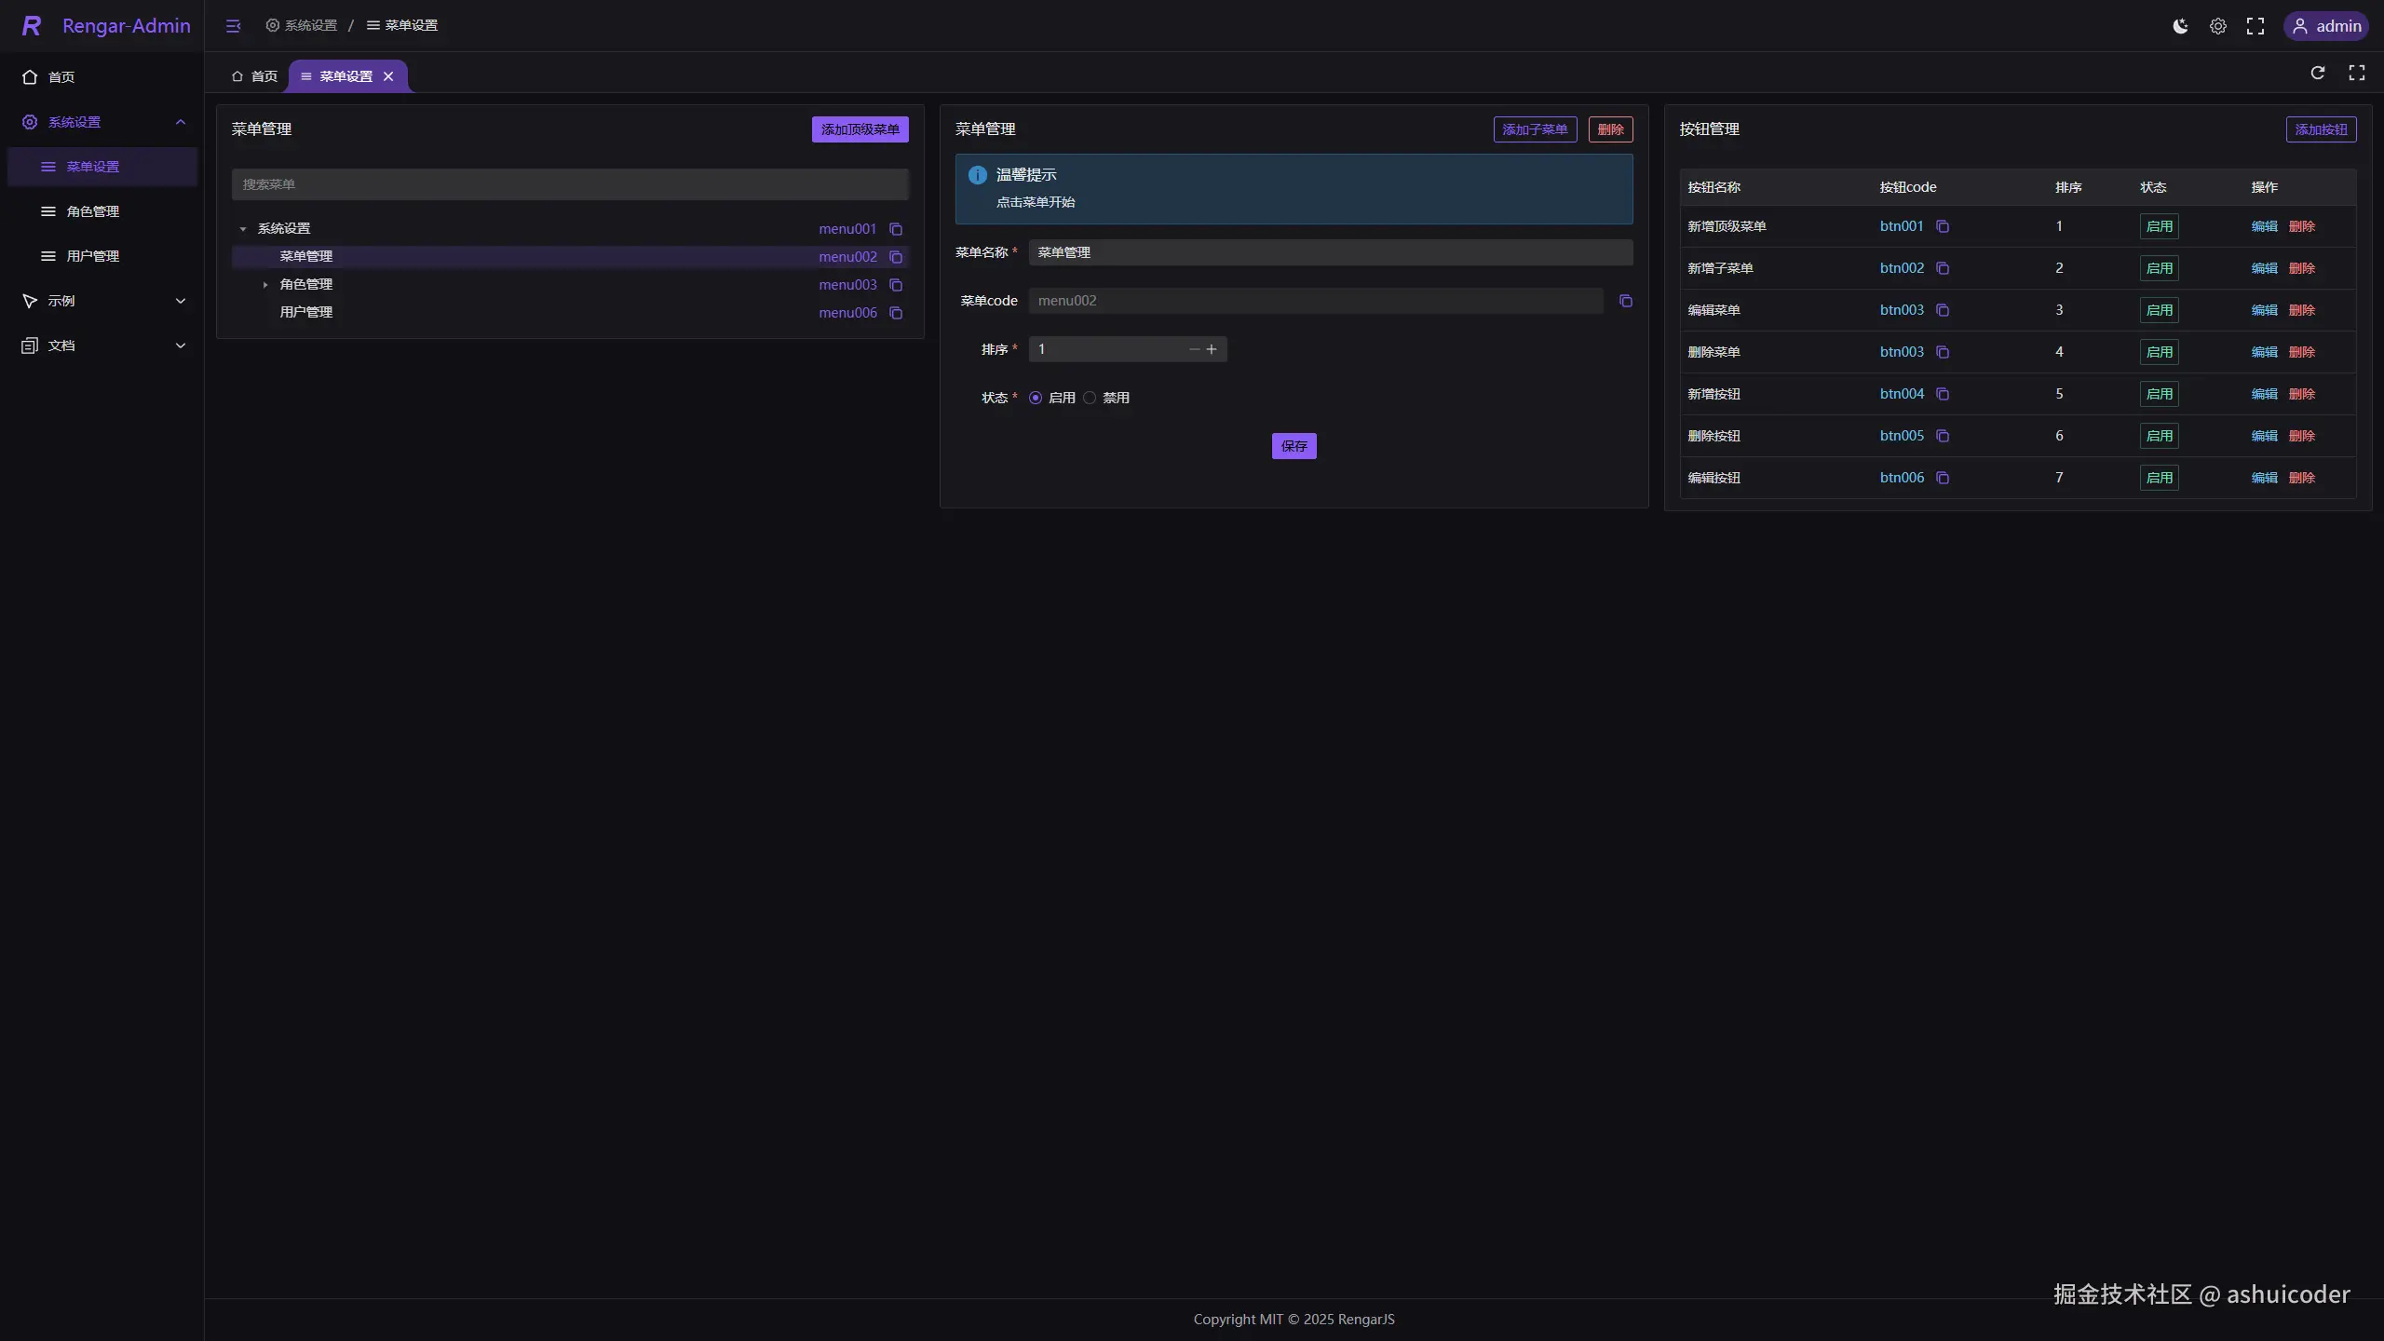The width and height of the screenshot is (2384, 1341).
Task: Copy menu001 code icon
Action: pyautogui.click(x=896, y=229)
